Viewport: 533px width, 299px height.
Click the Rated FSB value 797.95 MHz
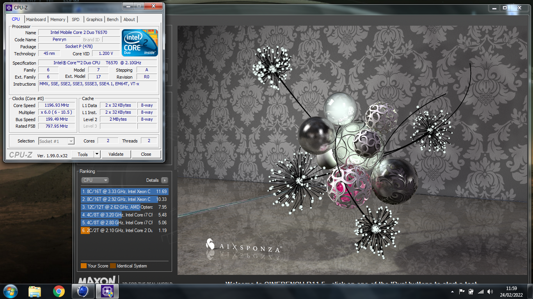[57, 126]
